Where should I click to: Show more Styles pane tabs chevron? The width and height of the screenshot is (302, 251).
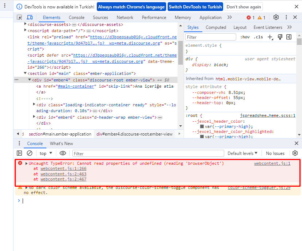(x=290, y=27)
